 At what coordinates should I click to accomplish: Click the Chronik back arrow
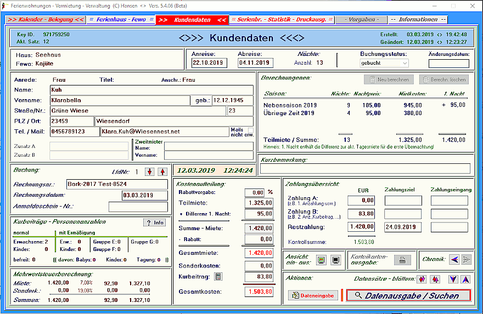pyautogui.click(x=454, y=260)
